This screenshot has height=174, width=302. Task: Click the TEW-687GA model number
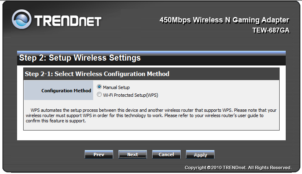tap(271, 30)
